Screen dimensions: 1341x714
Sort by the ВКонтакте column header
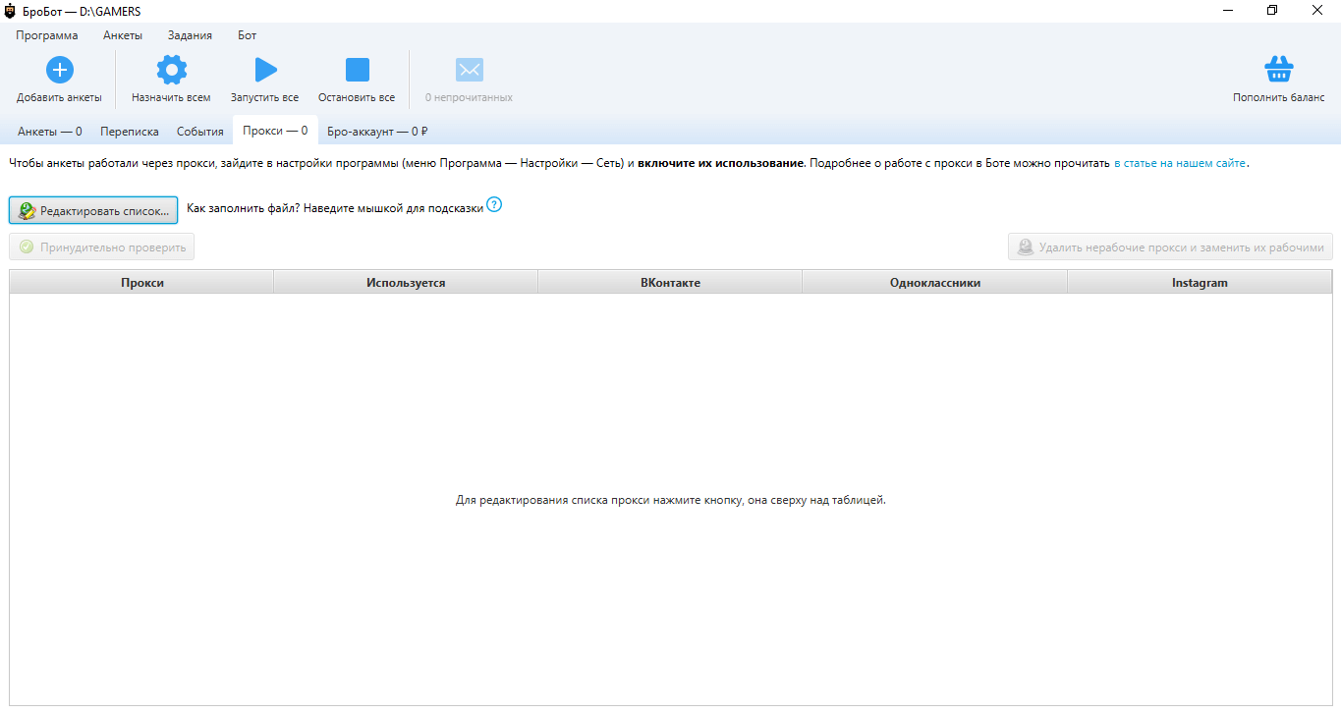670,282
